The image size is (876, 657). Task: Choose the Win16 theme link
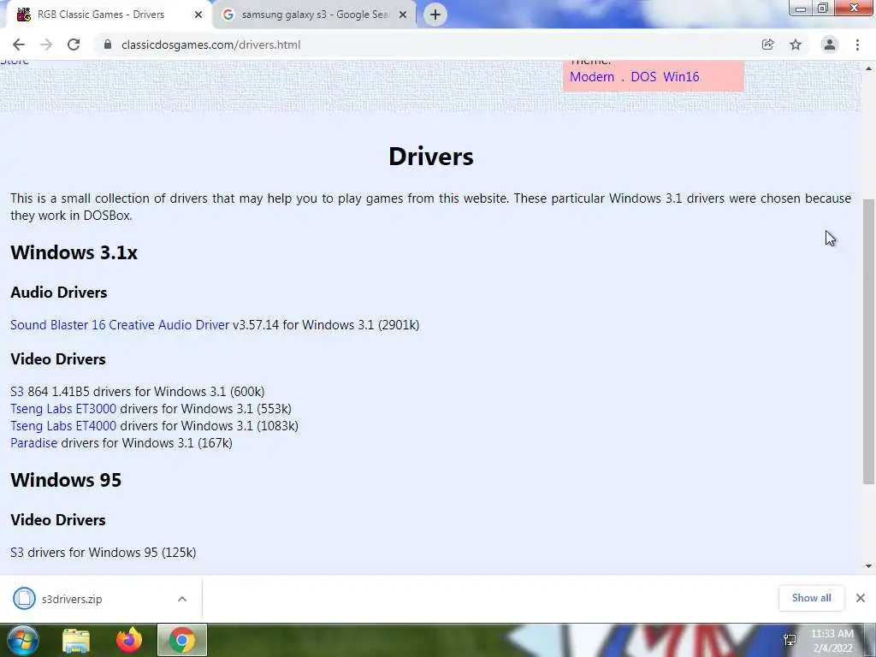click(681, 77)
